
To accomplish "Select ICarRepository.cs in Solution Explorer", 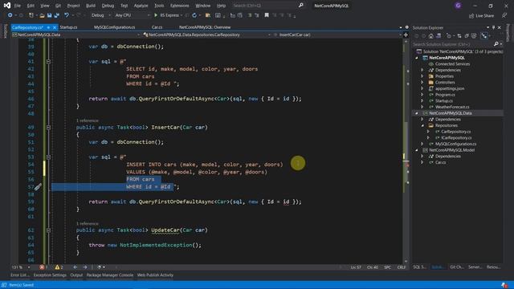I will coord(456,138).
